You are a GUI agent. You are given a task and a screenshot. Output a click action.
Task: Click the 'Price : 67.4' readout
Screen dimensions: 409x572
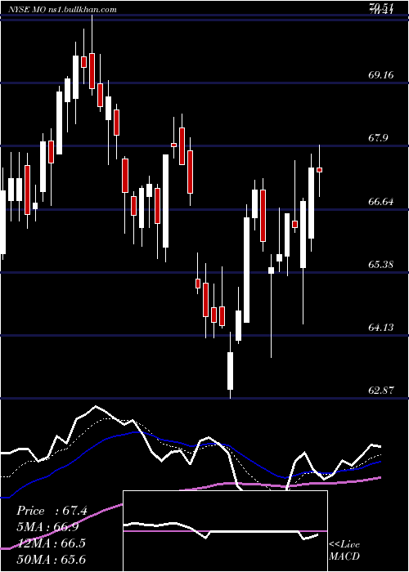pyautogui.click(x=52, y=511)
